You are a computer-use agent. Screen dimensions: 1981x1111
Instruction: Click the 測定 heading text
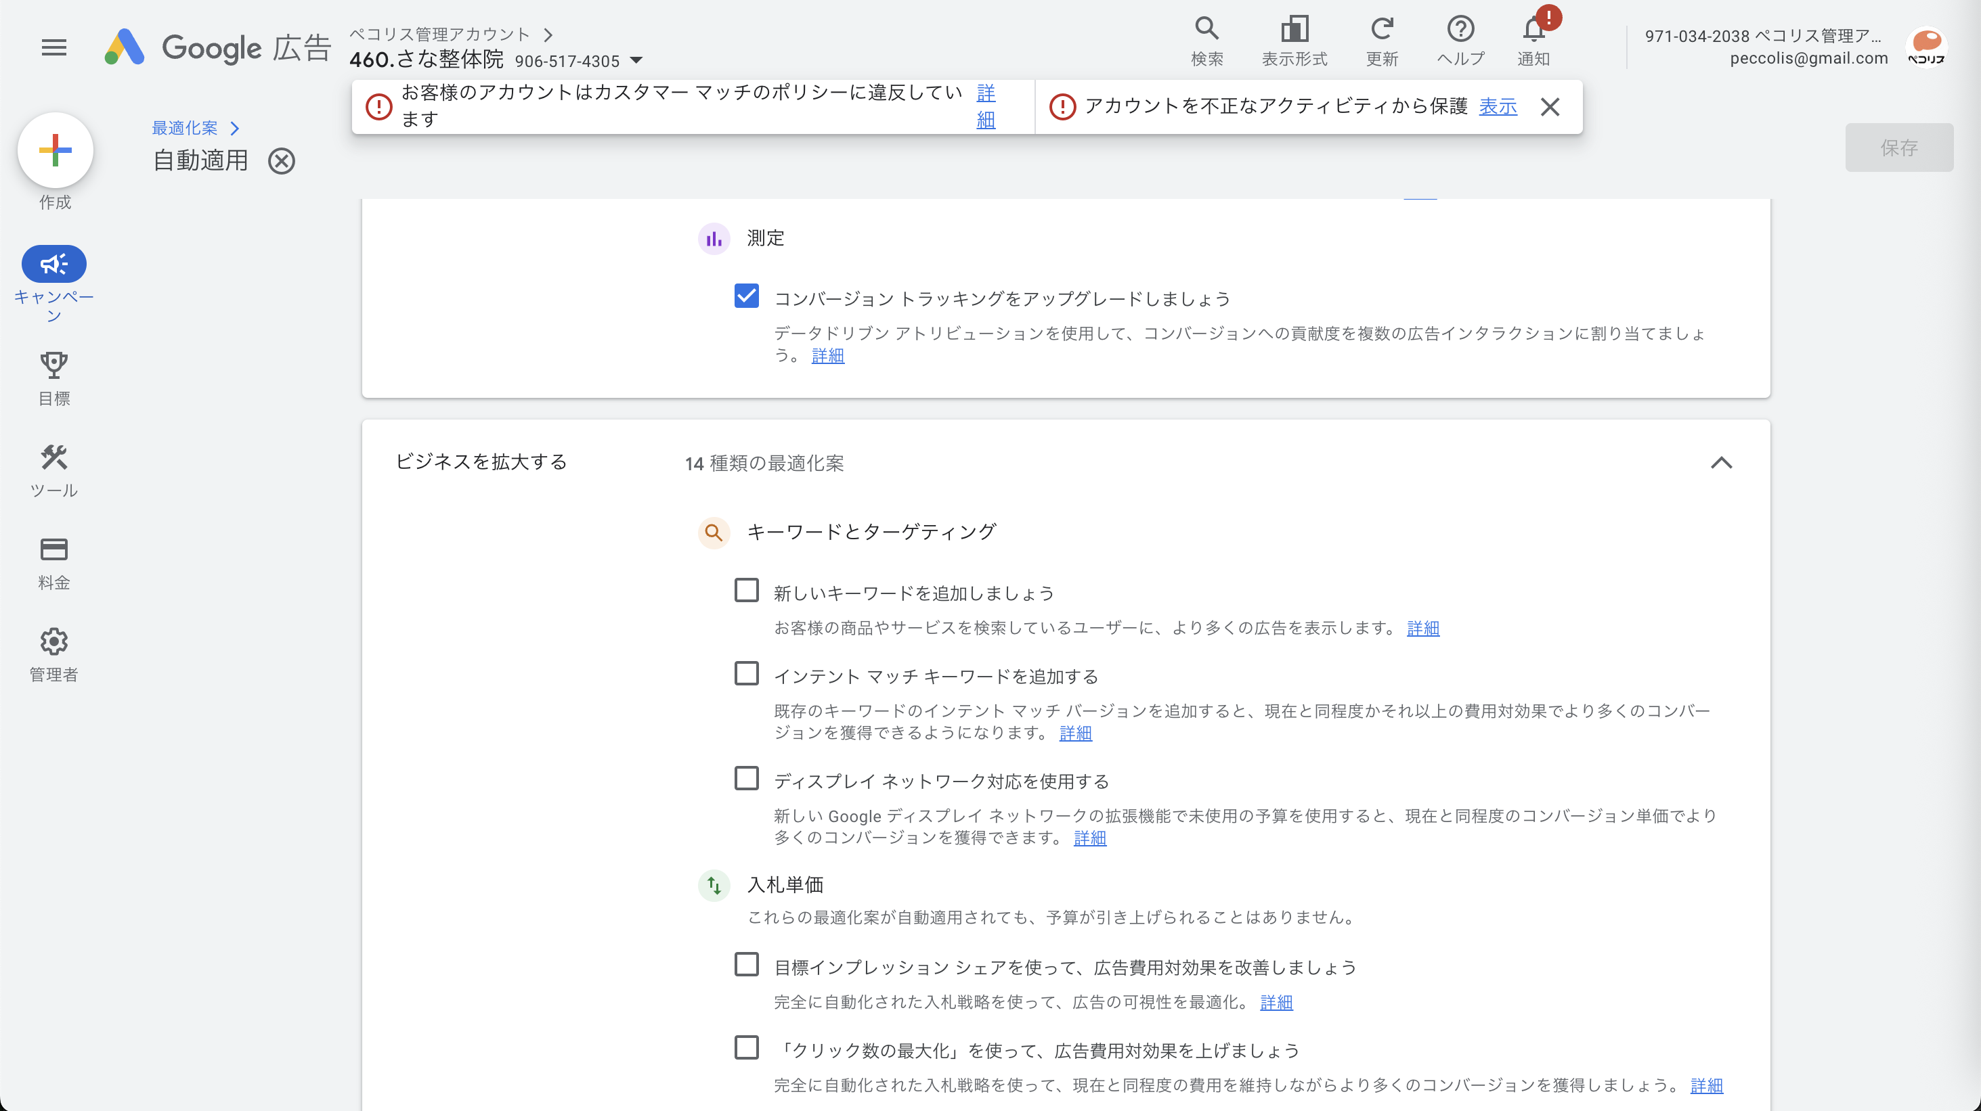pos(766,238)
